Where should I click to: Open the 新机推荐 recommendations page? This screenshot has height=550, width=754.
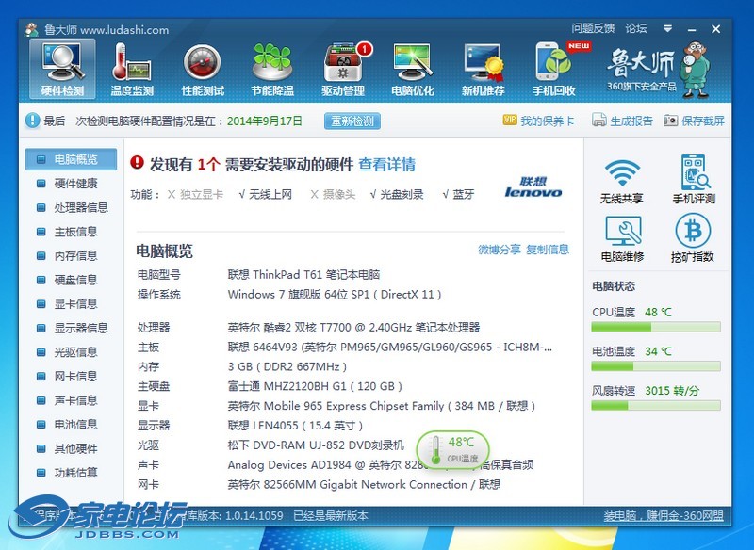(x=483, y=69)
